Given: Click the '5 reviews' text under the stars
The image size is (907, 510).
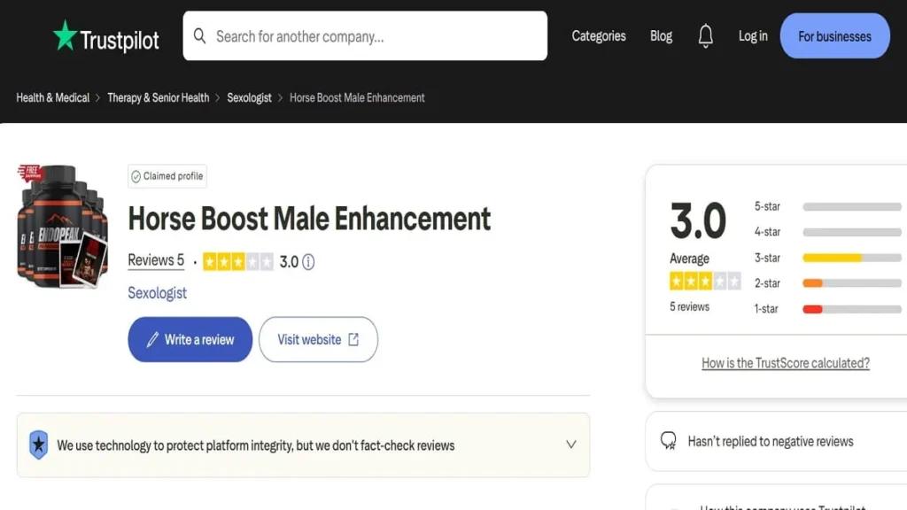Looking at the screenshot, I should [x=689, y=307].
